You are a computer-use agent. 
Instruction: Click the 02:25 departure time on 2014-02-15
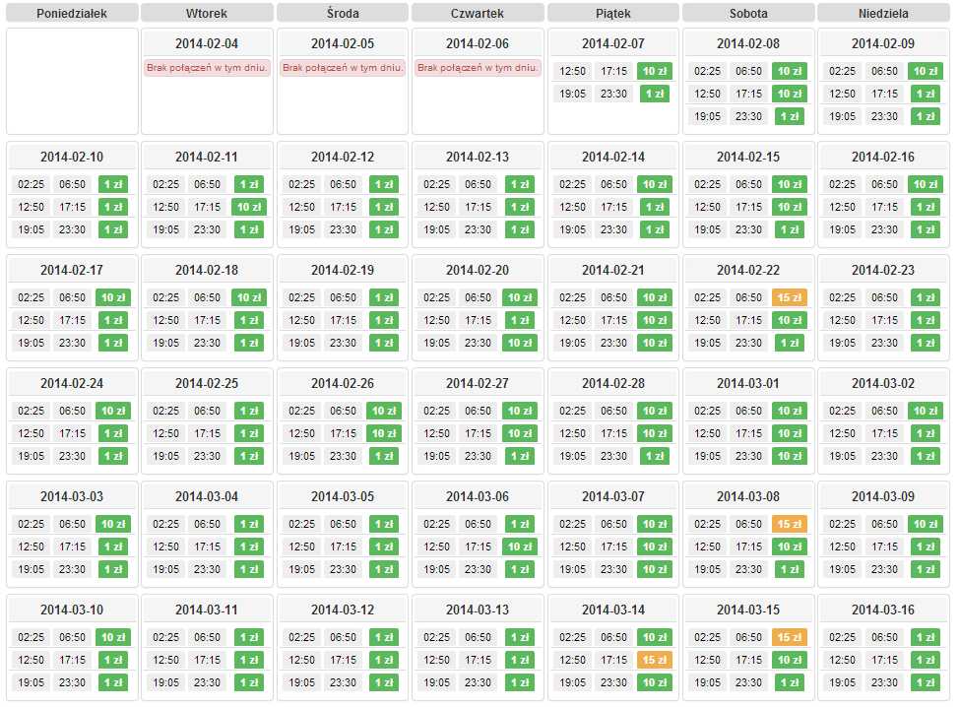click(x=707, y=184)
